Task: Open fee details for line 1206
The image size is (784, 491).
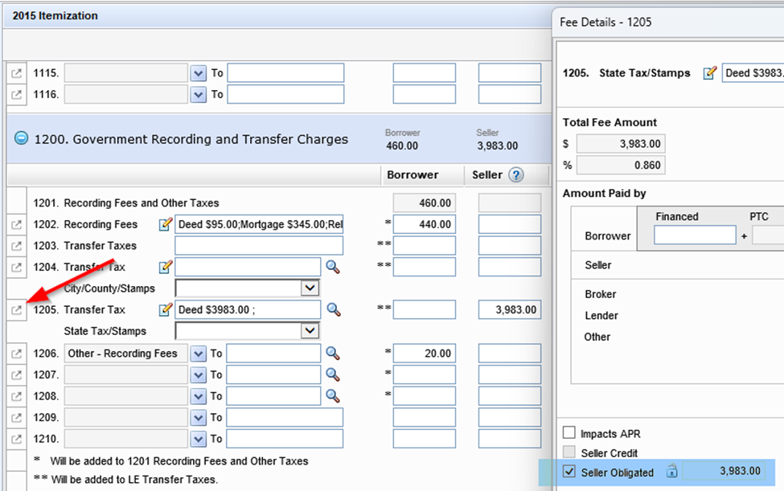Action: [x=17, y=354]
